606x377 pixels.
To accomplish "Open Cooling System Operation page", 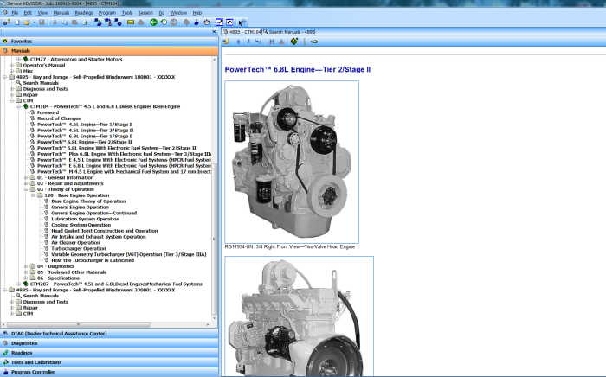I will pyautogui.click(x=81, y=225).
